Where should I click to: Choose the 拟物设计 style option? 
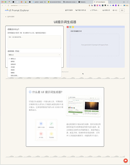(34, 64)
